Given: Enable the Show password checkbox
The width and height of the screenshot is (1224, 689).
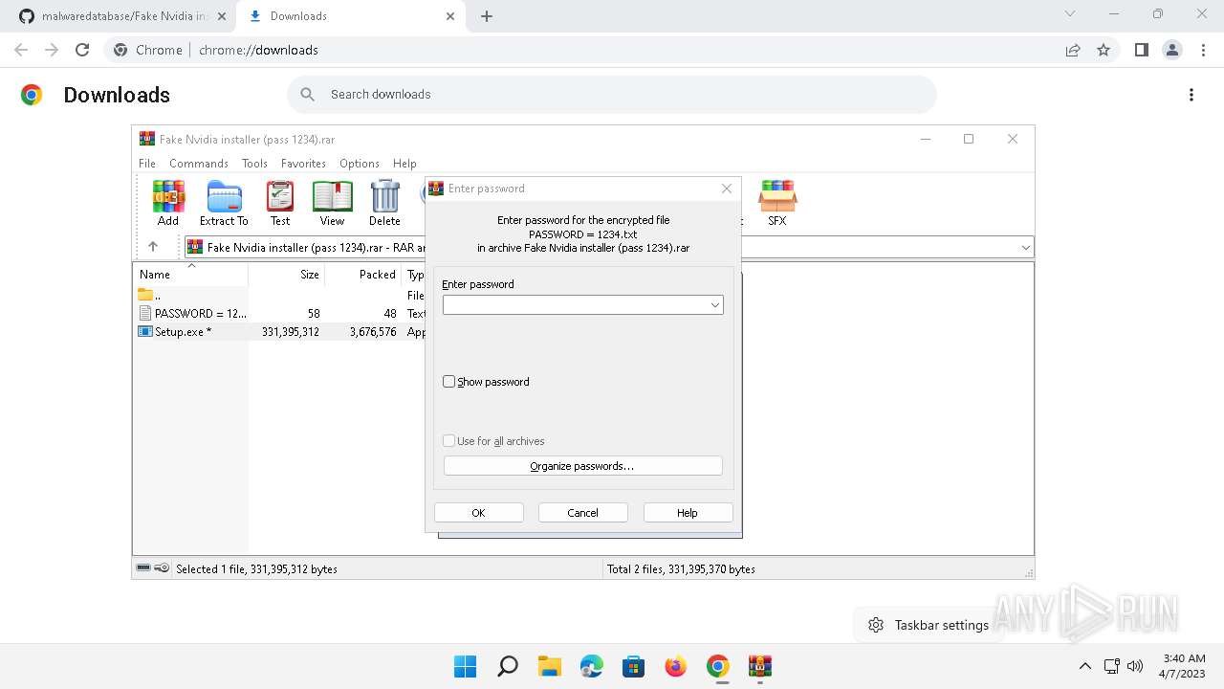Looking at the screenshot, I should pyautogui.click(x=449, y=382).
